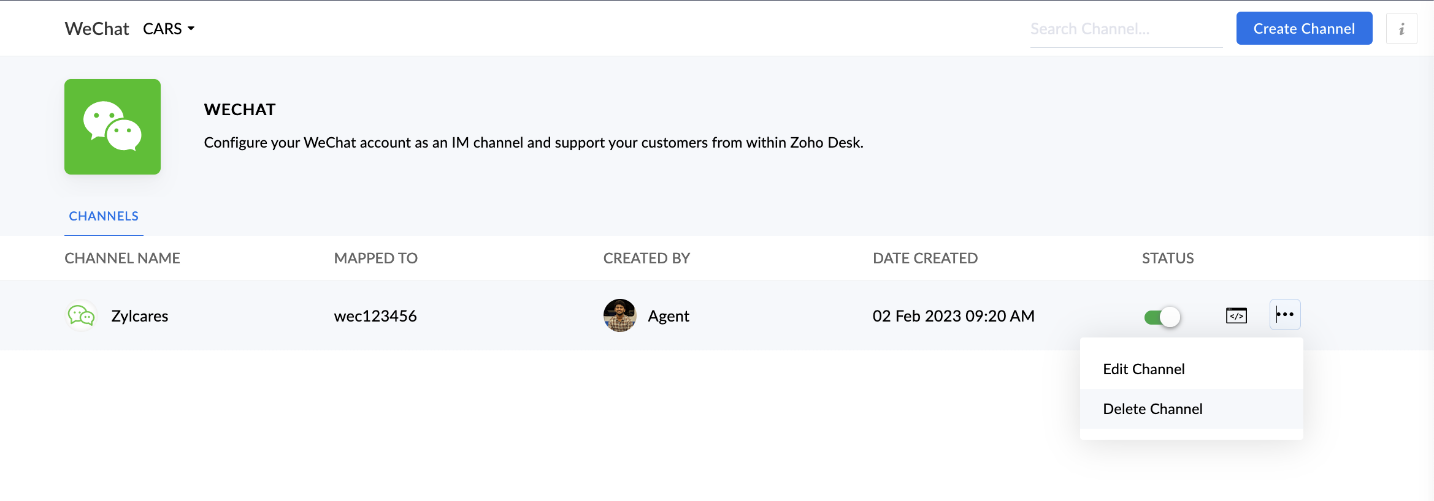1434x501 pixels.
Task: Click the info icon beside Create Channel
Action: [1401, 29]
